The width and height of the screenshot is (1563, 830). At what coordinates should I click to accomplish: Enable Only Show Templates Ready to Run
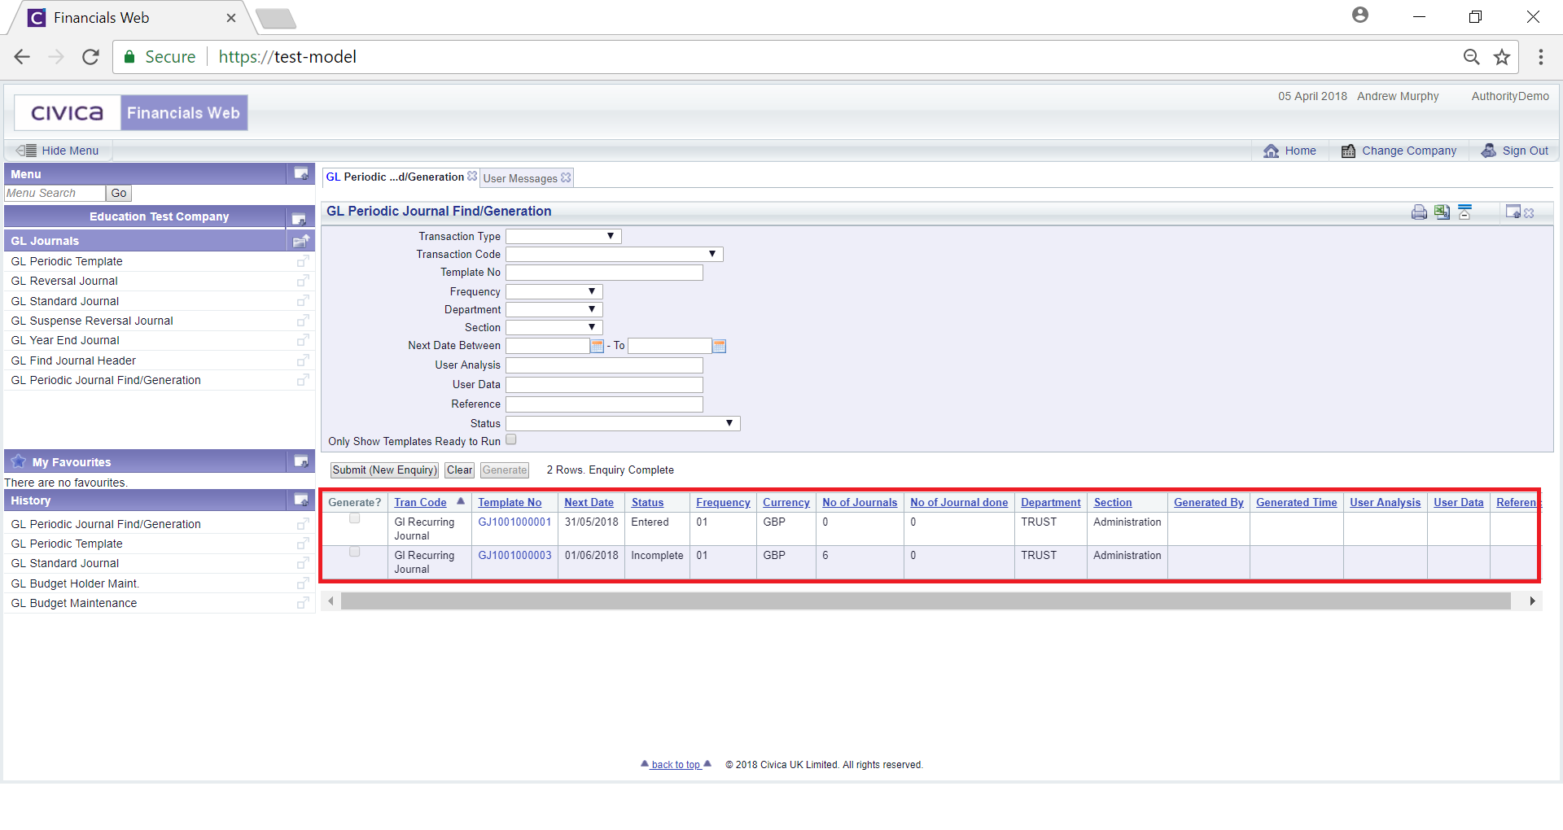click(511, 440)
